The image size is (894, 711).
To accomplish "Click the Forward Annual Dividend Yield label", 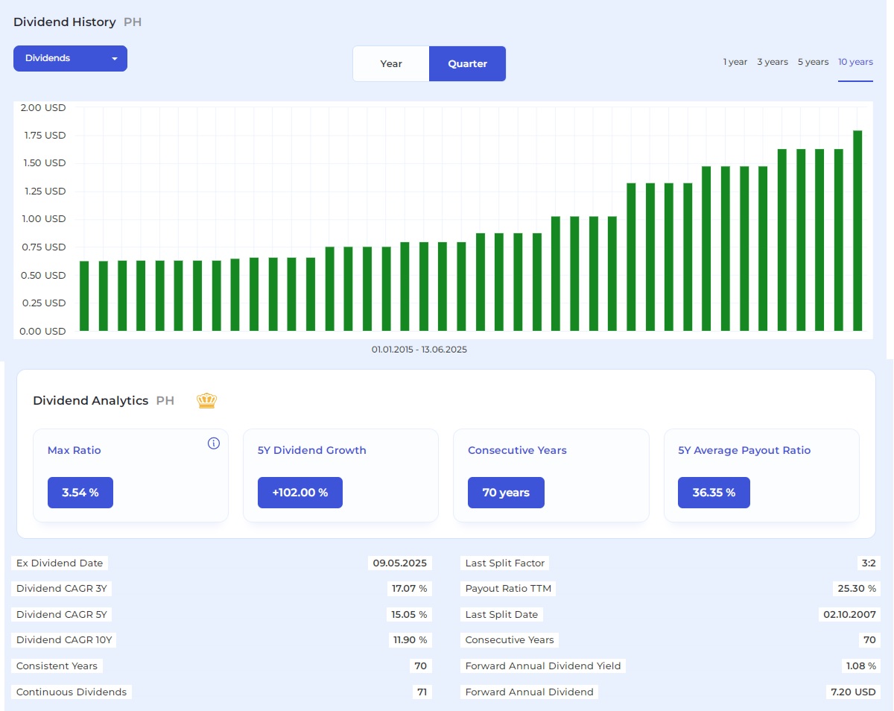I will point(543,666).
